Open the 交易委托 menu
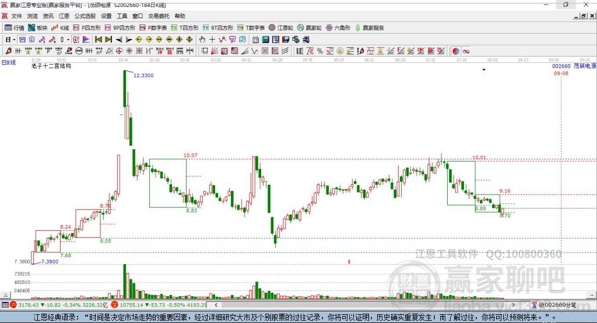 click(159, 16)
